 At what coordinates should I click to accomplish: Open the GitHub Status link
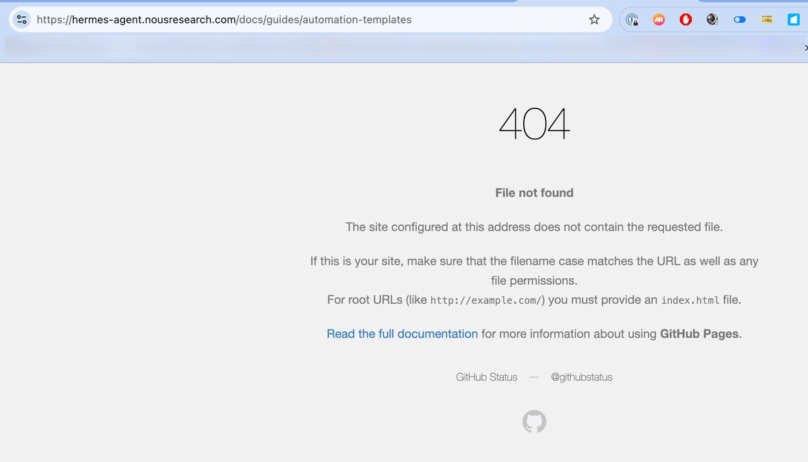point(487,377)
